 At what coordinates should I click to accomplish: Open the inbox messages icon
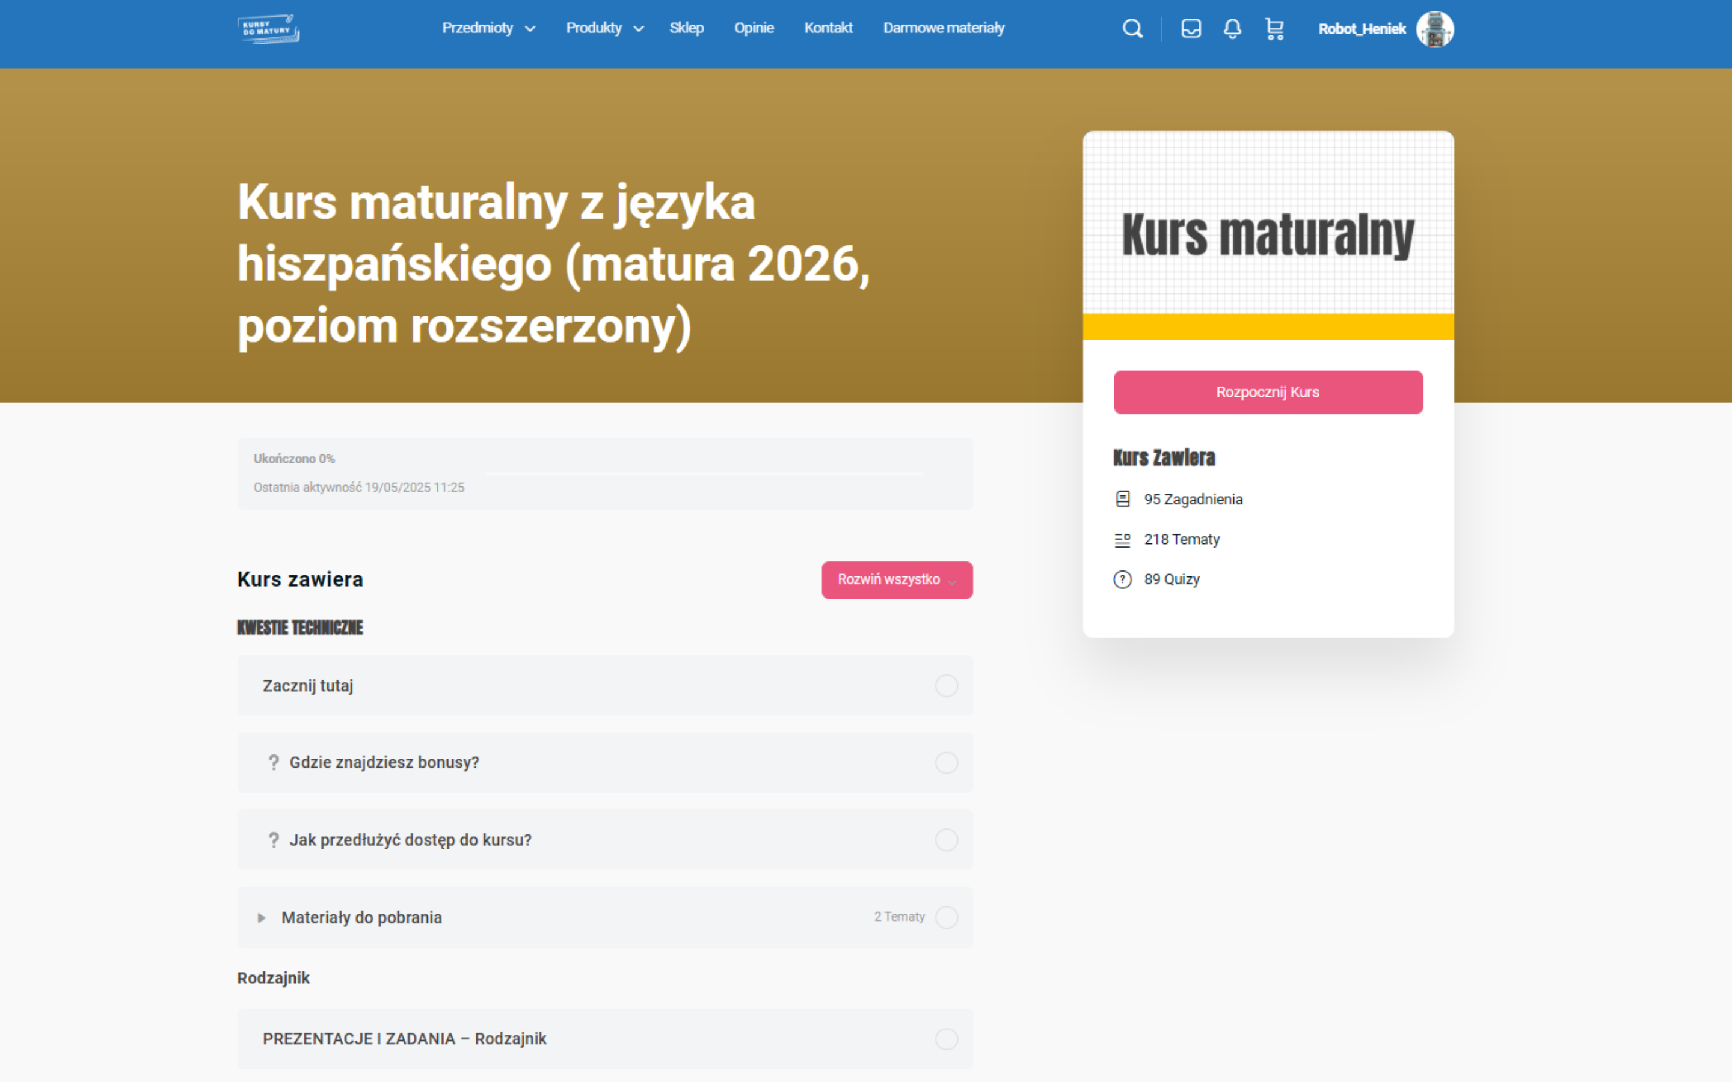(x=1191, y=29)
